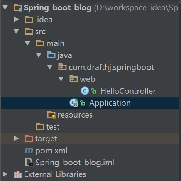This screenshot has width=181, height=181.
Task: Expand the External Libraries arrow
Action: pyautogui.click(x=5, y=174)
